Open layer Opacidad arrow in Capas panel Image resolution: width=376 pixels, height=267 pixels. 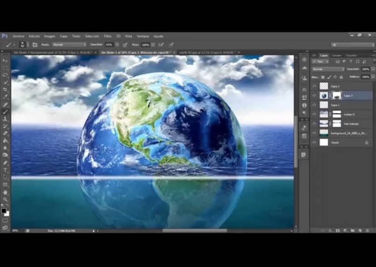coord(373,69)
